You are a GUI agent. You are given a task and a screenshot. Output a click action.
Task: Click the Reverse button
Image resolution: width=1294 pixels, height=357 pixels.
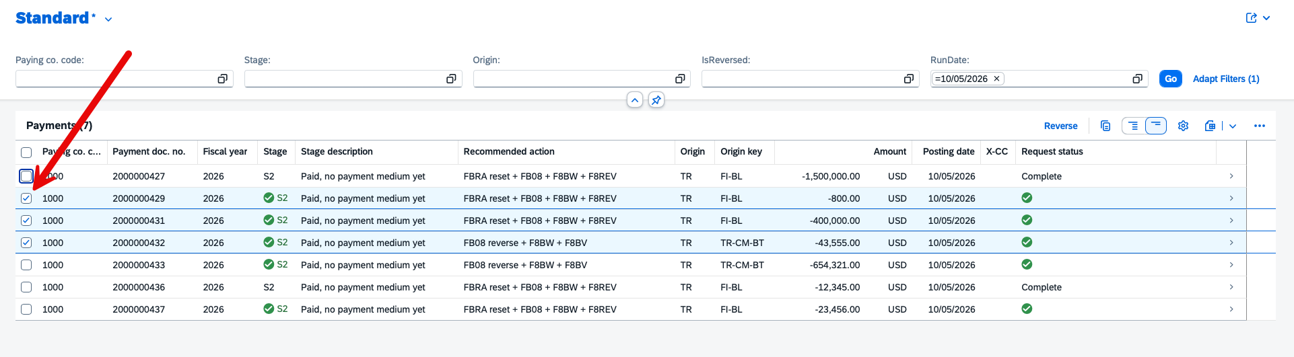1060,126
